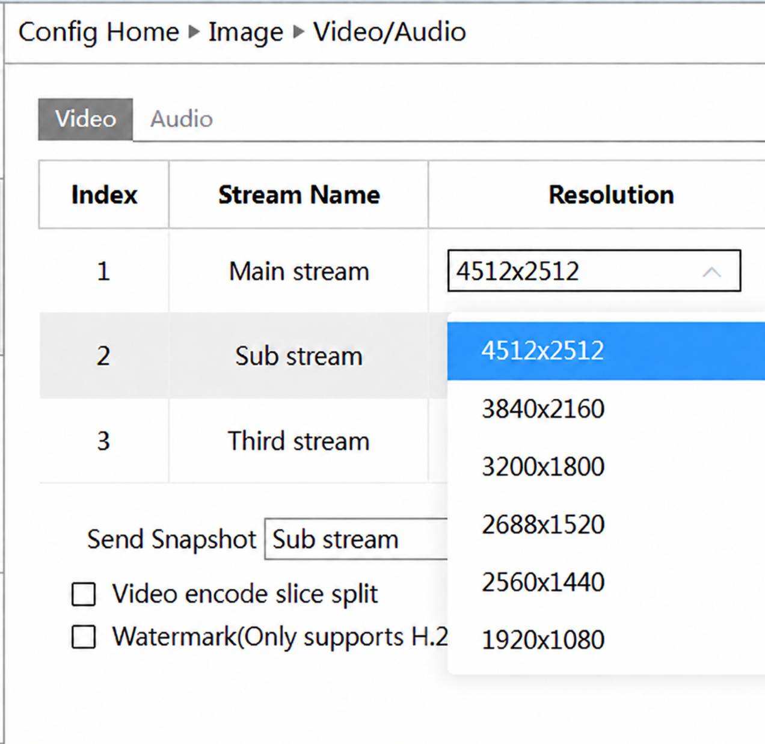Pick the 2688x1520 resolution option
765x744 pixels.
tap(606, 524)
